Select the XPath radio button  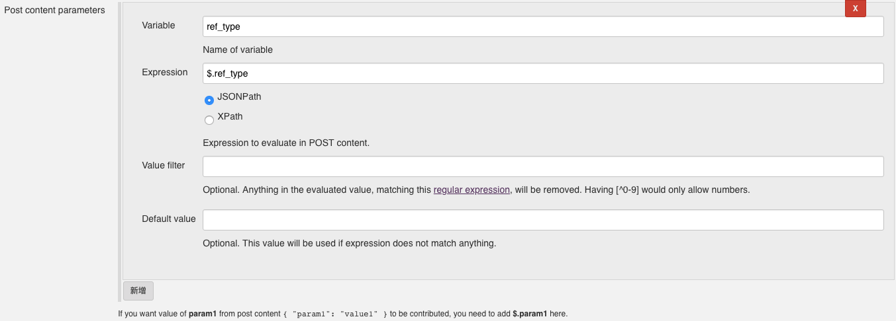pos(209,120)
